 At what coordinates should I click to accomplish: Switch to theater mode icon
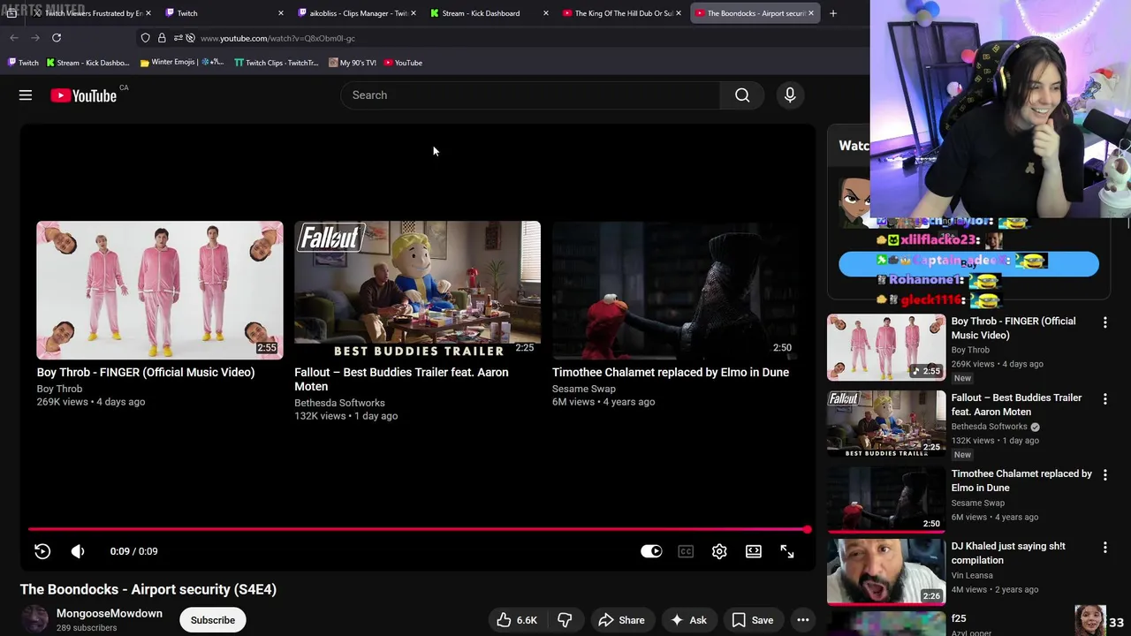pyautogui.click(x=754, y=551)
